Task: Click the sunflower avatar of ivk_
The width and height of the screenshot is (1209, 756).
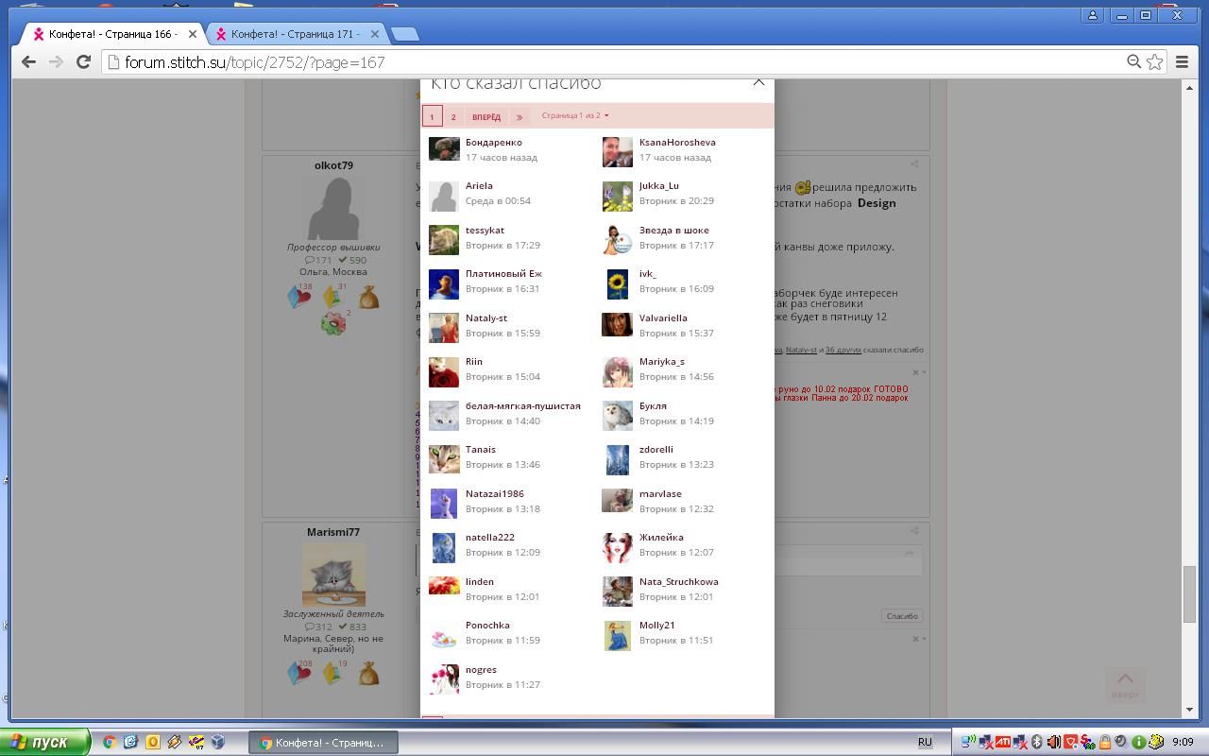Action: click(x=617, y=283)
